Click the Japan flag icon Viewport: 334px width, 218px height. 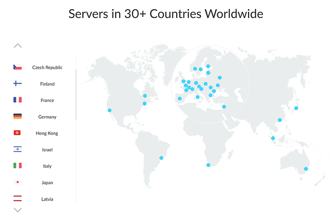(x=17, y=182)
